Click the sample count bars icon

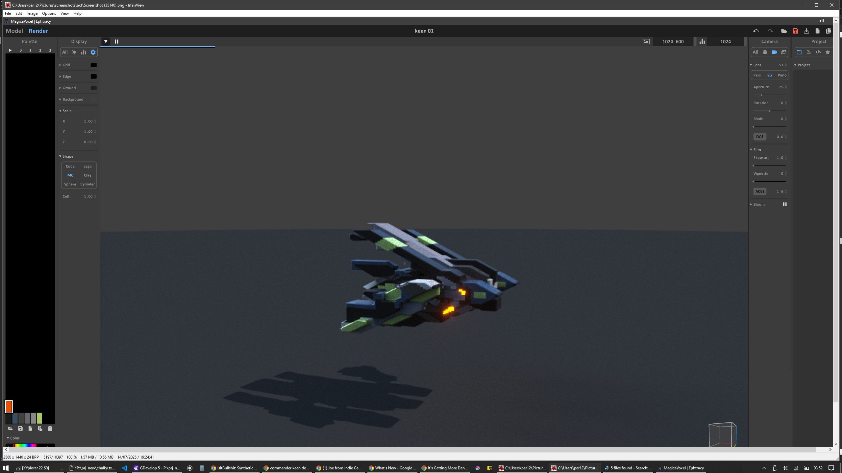pyautogui.click(x=702, y=42)
